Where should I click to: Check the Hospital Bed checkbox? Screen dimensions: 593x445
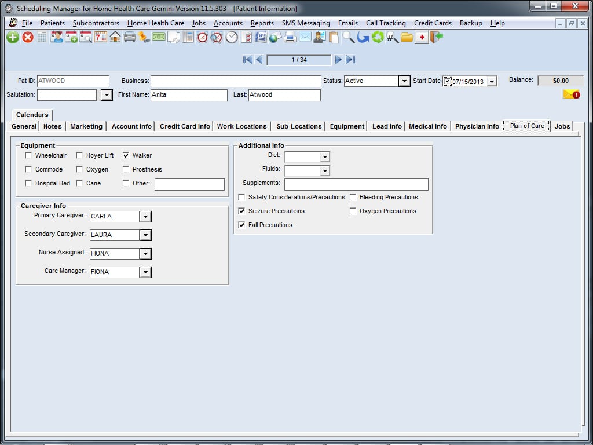click(28, 183)
